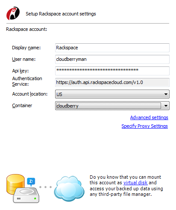This screenshot has height=210, width=176.
Task: Click the US account location box
Action: point(112,94)
